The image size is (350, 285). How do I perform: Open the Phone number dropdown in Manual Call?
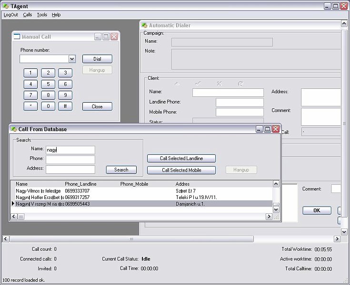tap(72, 59)
